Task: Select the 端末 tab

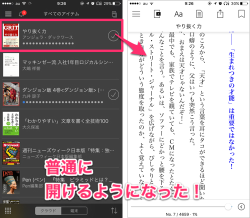Action: tap(74, 210)
